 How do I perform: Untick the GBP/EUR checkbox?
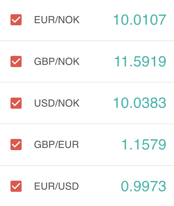pyautogui.click(x=16, y=145)
